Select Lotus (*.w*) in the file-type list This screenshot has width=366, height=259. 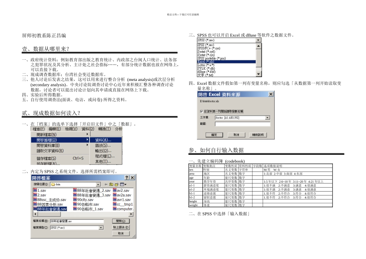(227, 65)
